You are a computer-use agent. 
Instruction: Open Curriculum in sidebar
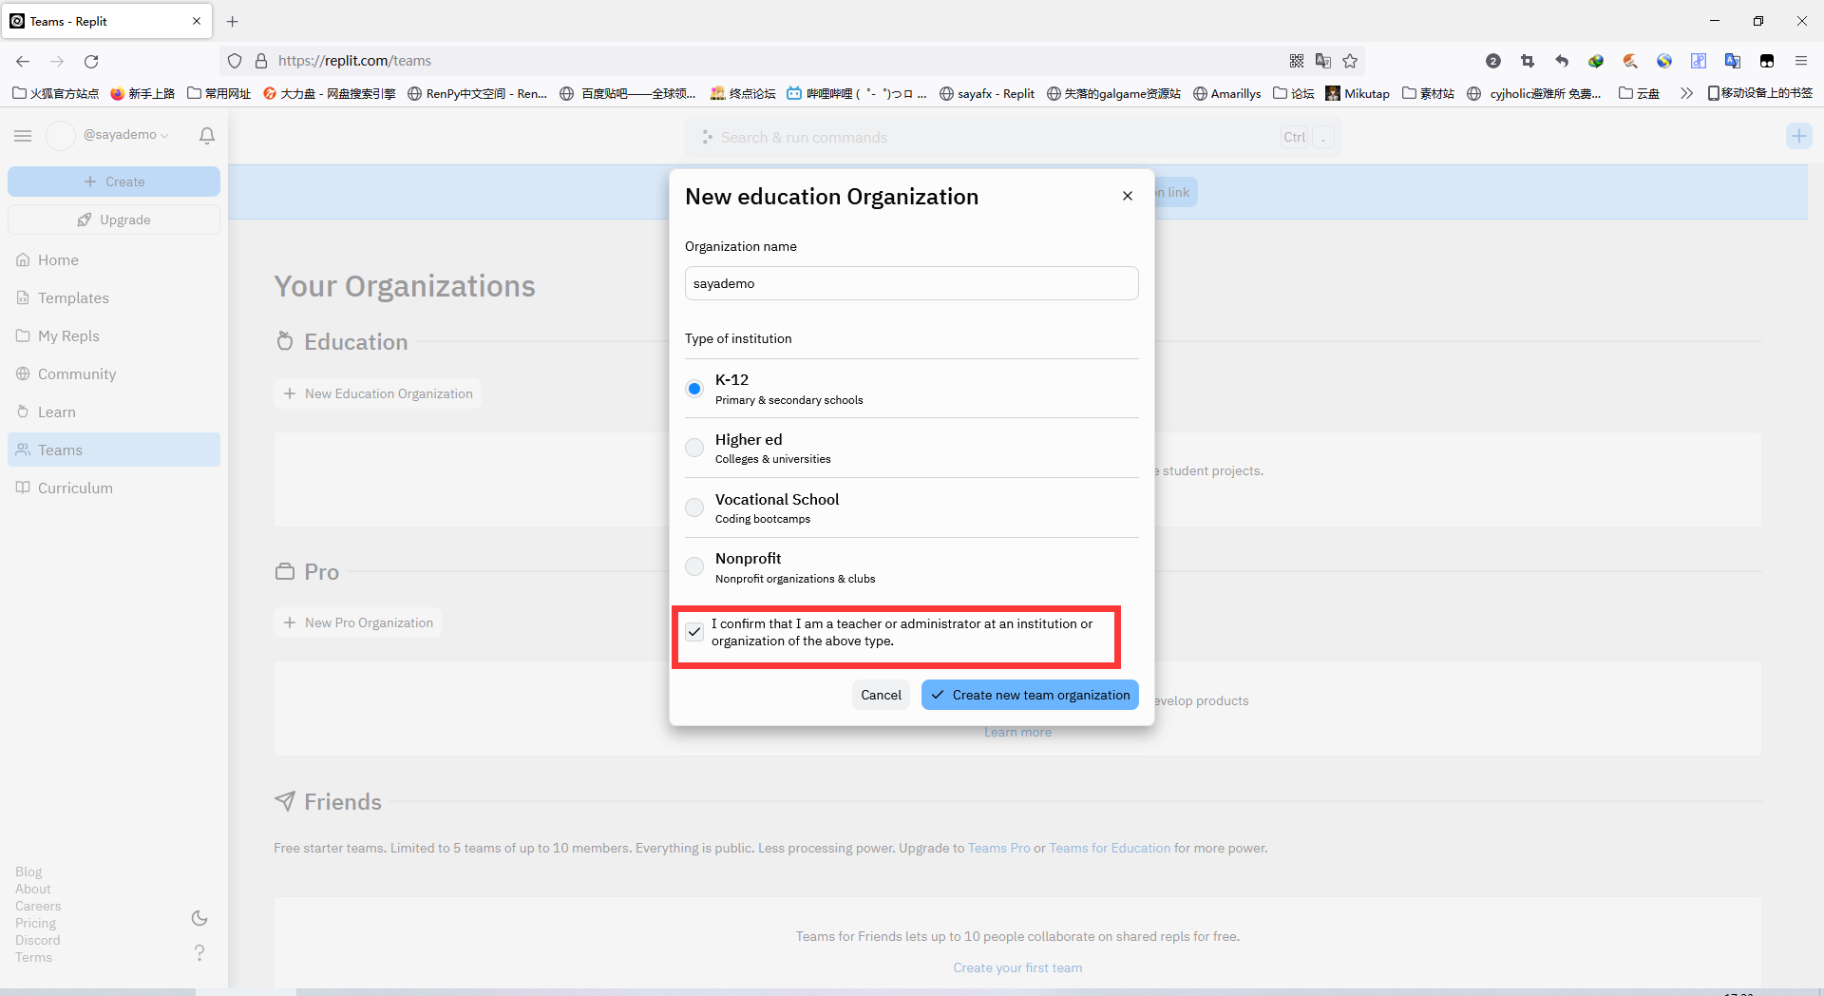click(x=114, y=488)
